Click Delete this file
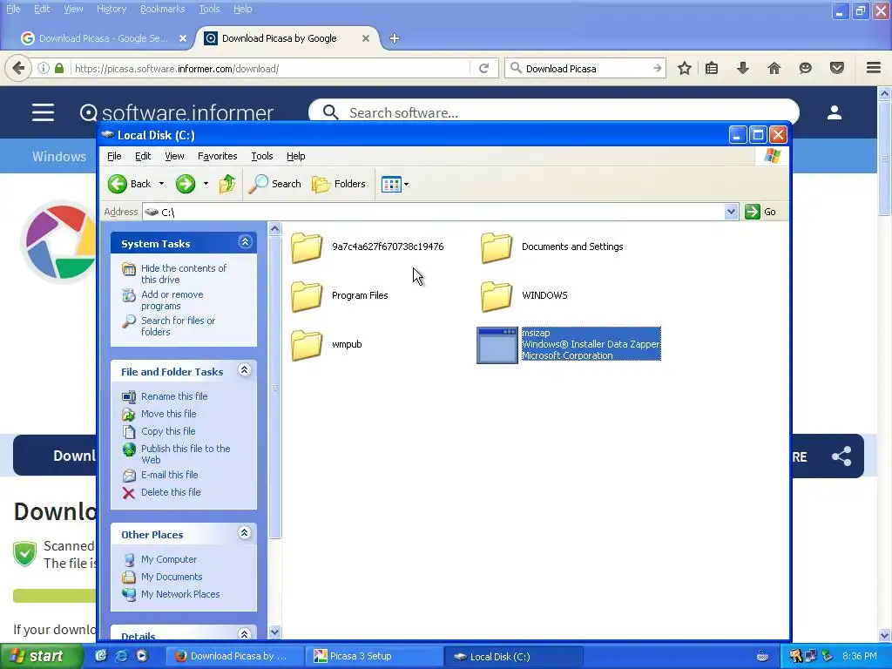Screen dimensions: 892x669 click(171, 492)
